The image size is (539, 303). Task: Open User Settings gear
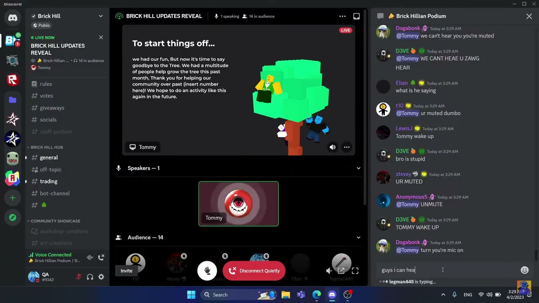point(101,277)
